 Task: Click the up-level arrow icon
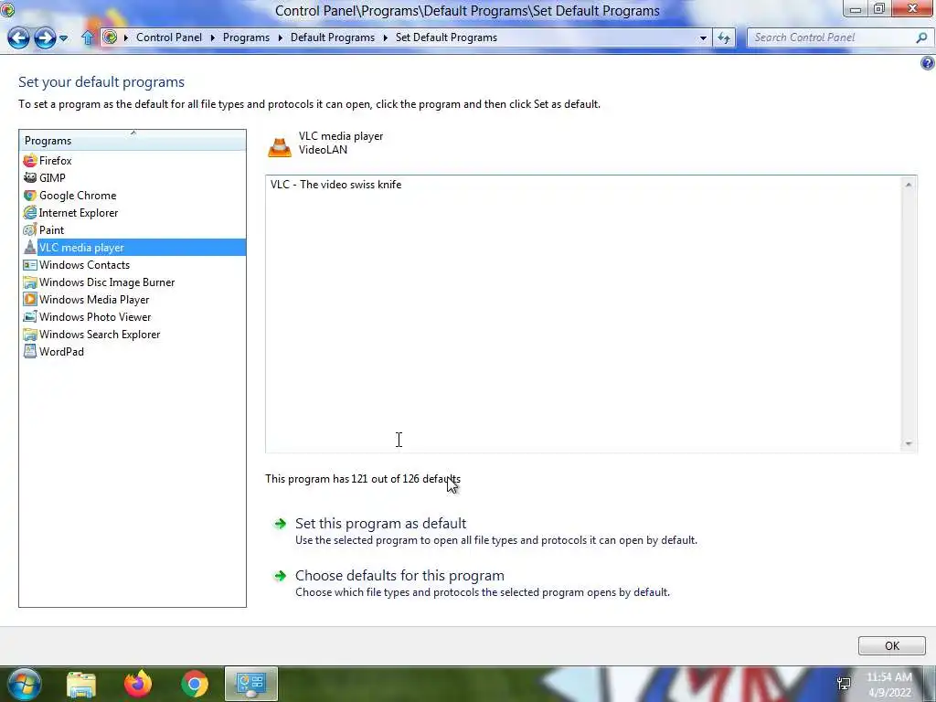click(88, 37)
